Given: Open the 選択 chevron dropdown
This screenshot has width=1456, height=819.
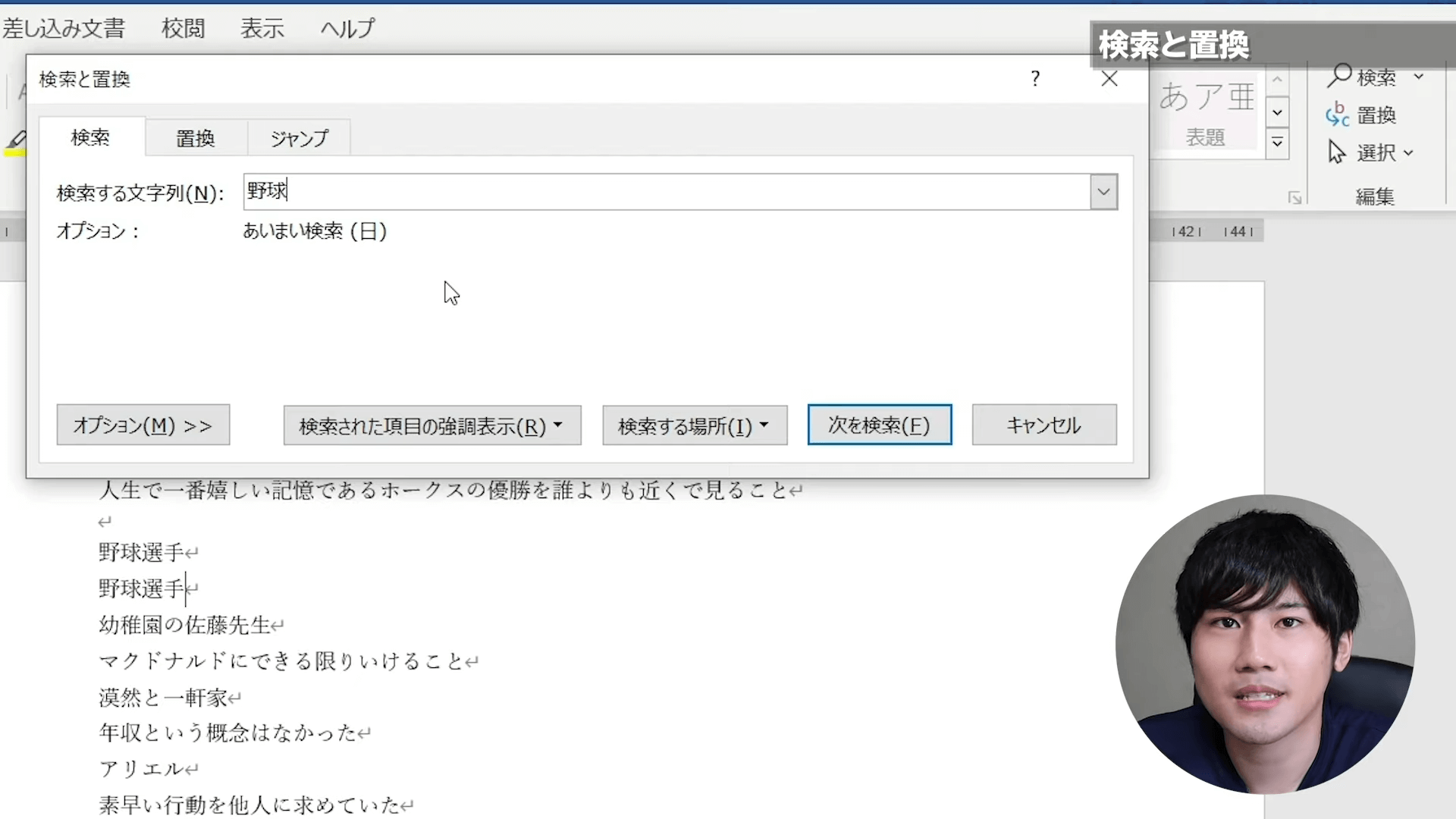Looking at the screenshot, I should pos(1409,152).
